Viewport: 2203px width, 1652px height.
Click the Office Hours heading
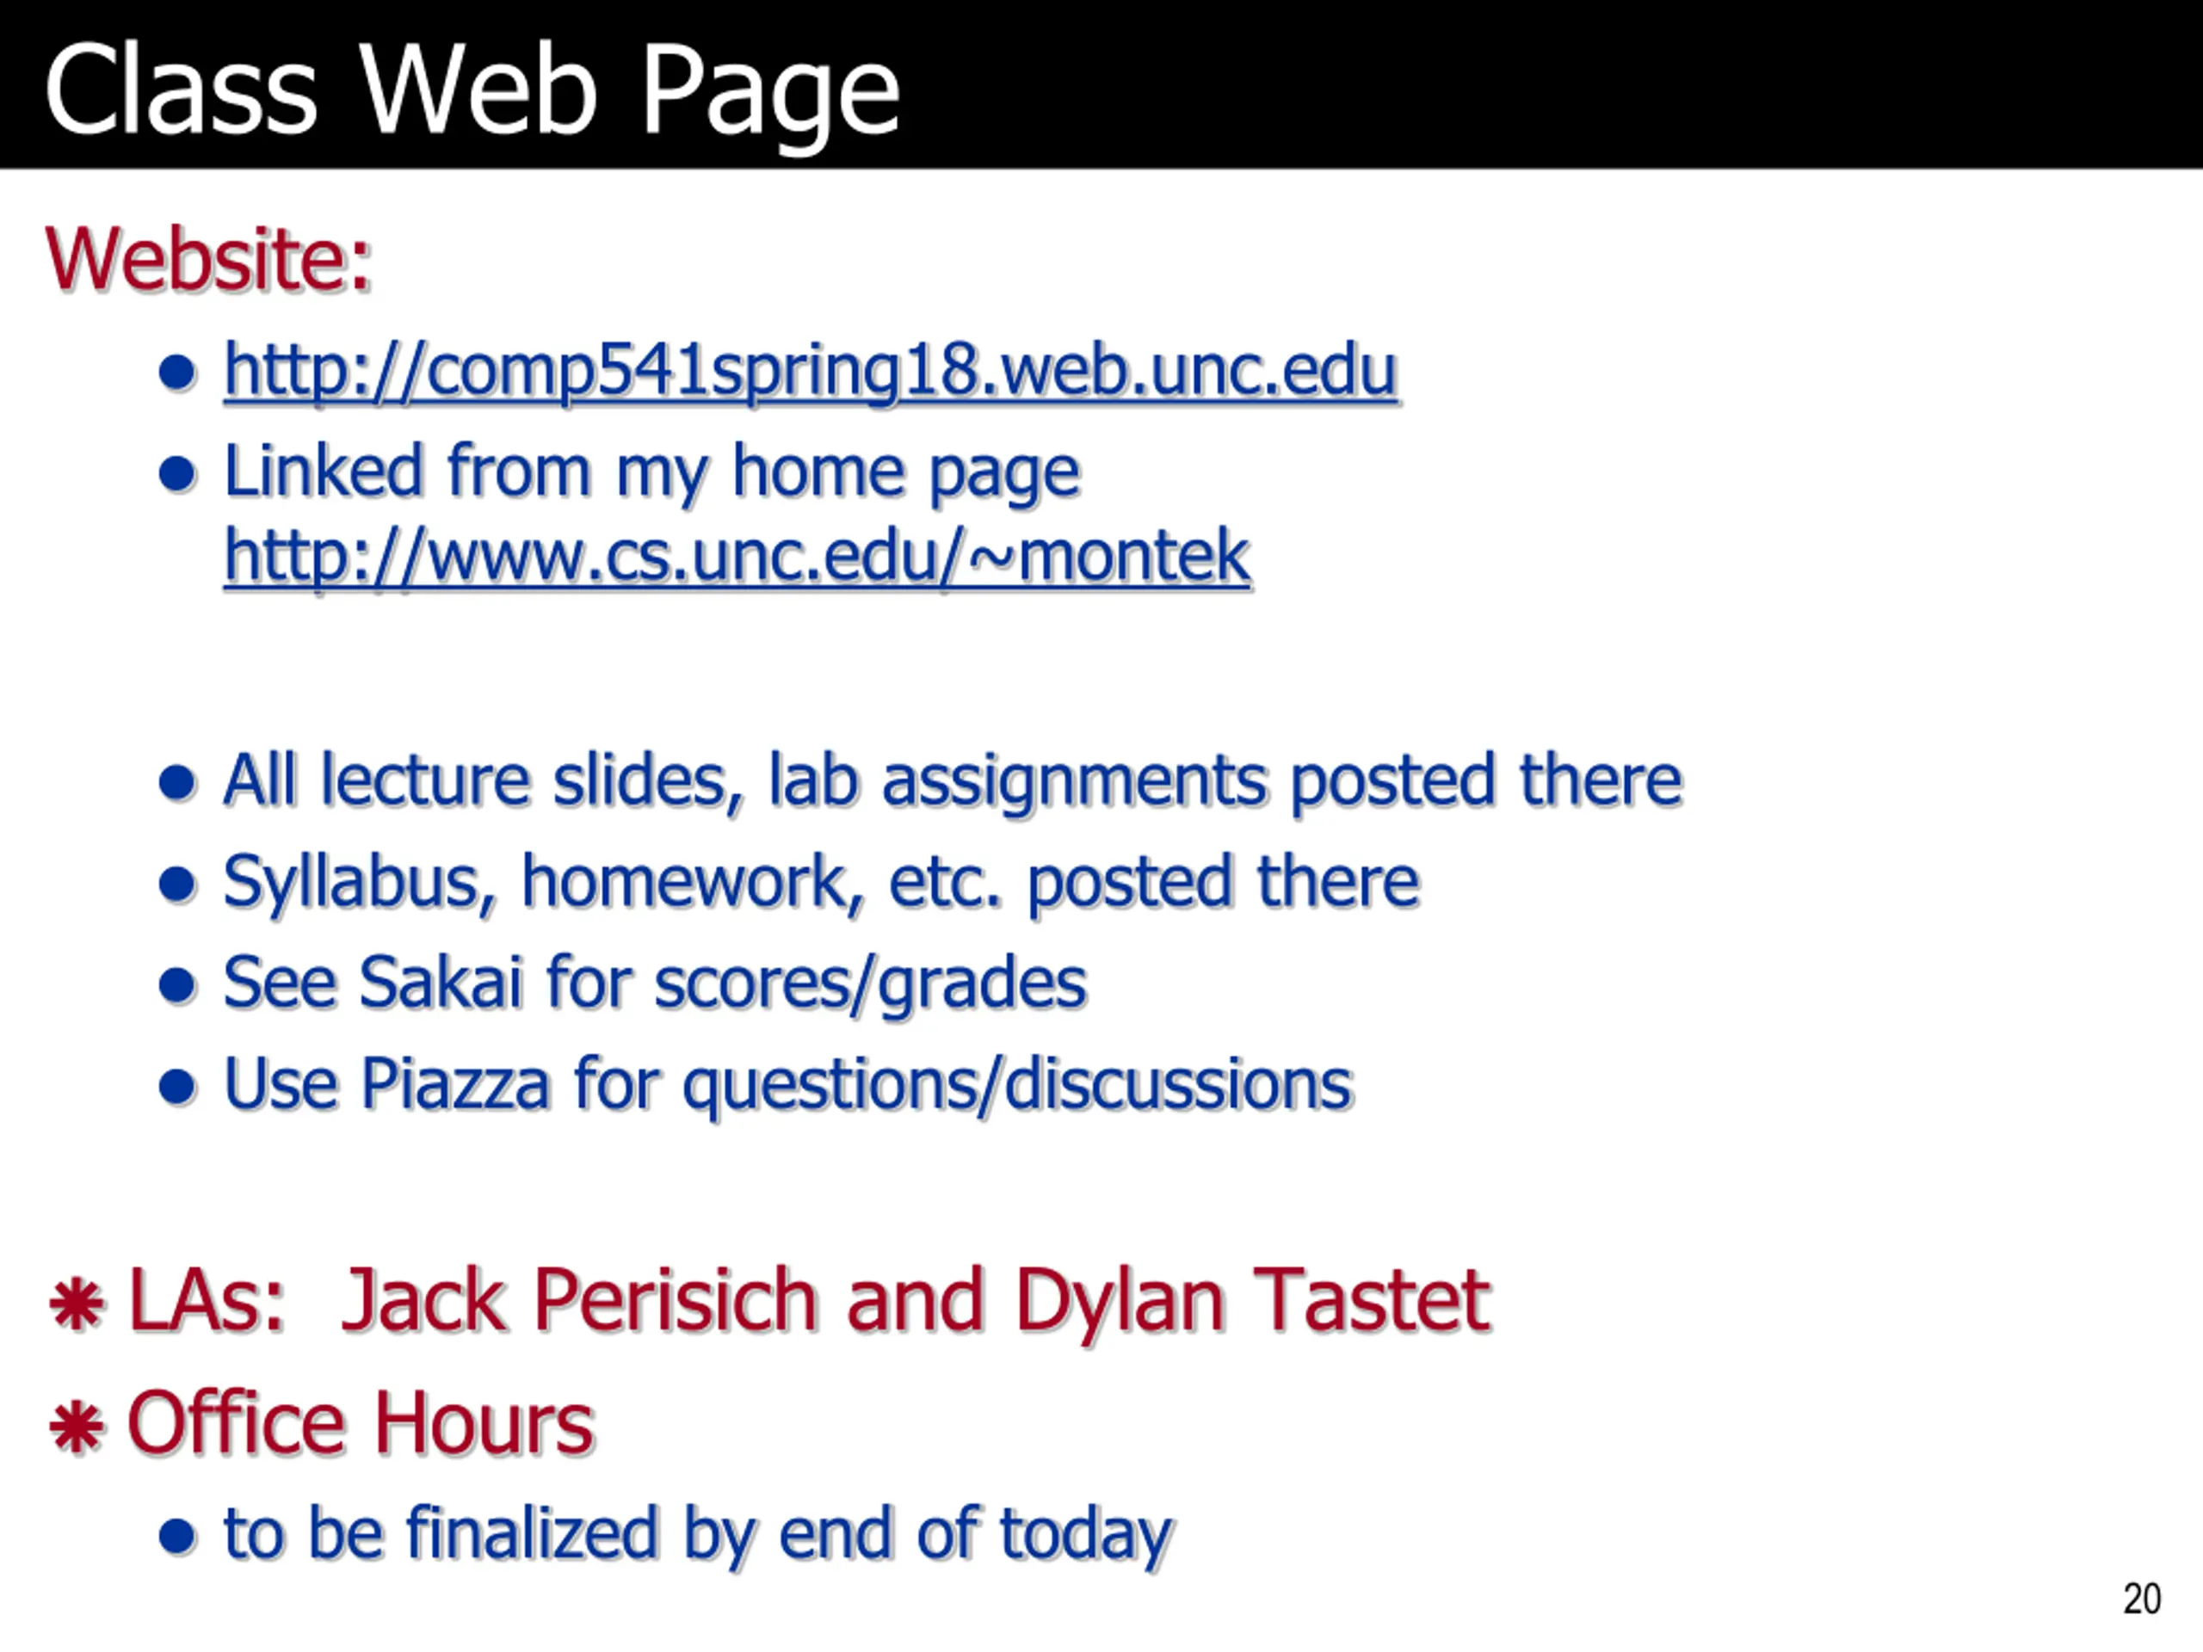click(x=361, y=1424)
